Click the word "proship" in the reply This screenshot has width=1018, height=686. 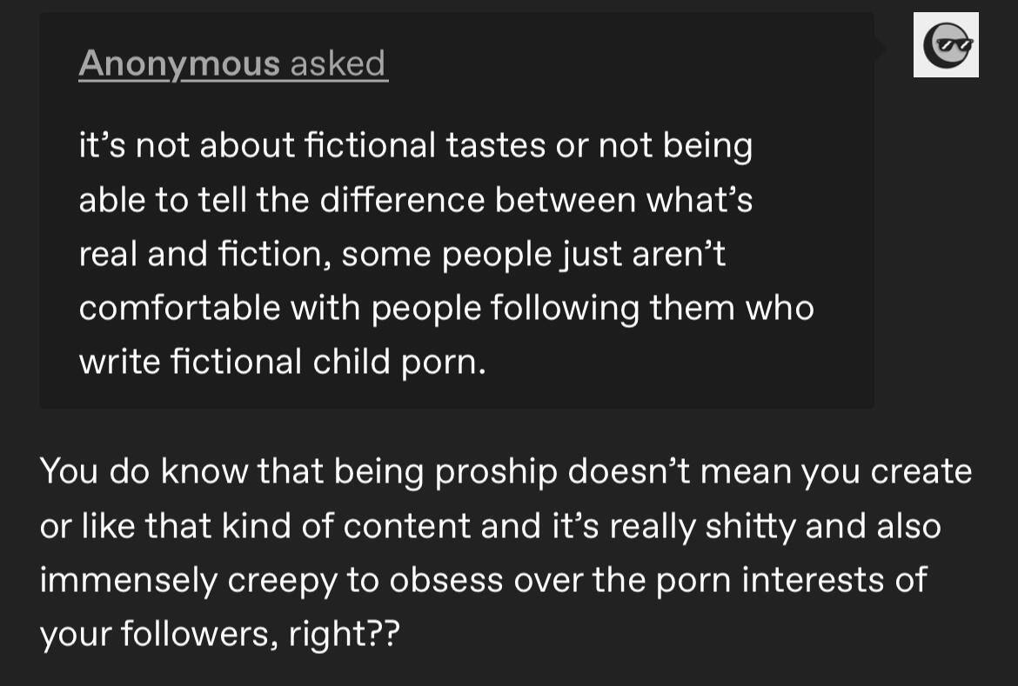495,472
